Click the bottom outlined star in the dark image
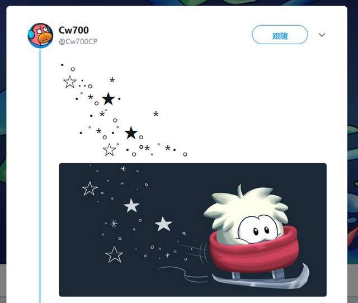358x303 pixels. pyautogui.click(x=114, y=254)
